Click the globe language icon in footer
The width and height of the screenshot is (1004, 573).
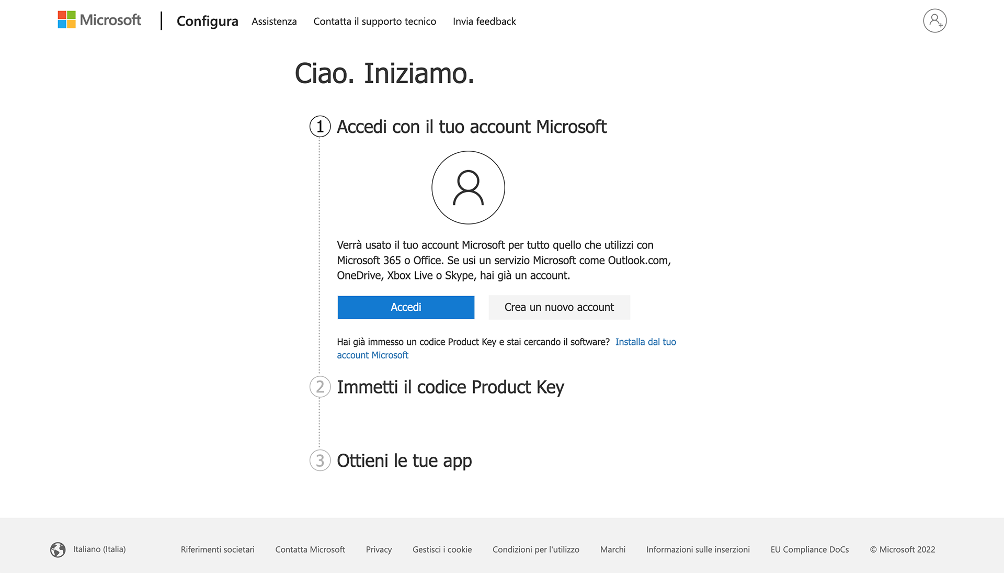click(58, 549)
